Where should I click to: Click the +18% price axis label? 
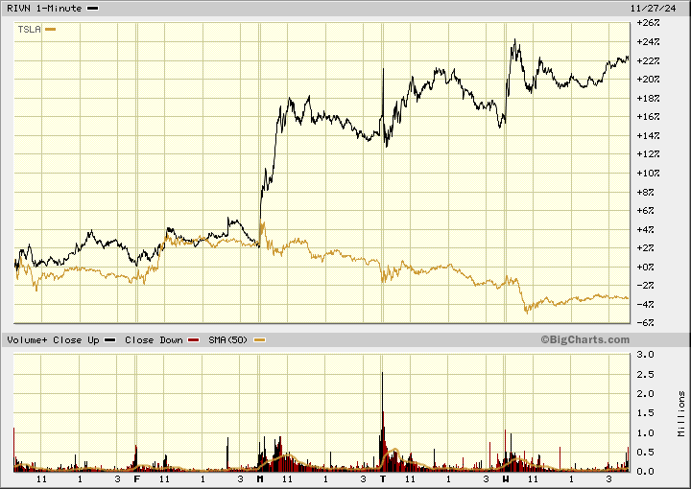(648, 98)
